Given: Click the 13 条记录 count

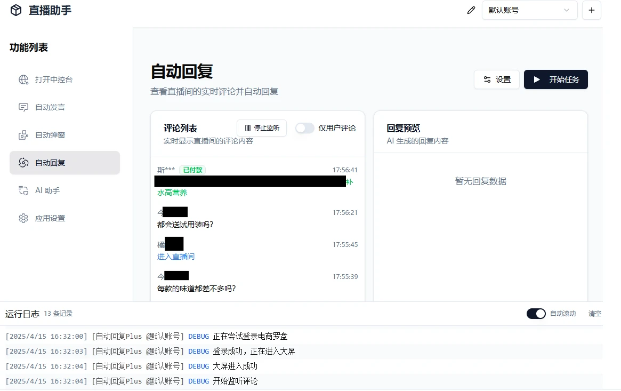Looking at the screenshot, I should click(58, 314).
